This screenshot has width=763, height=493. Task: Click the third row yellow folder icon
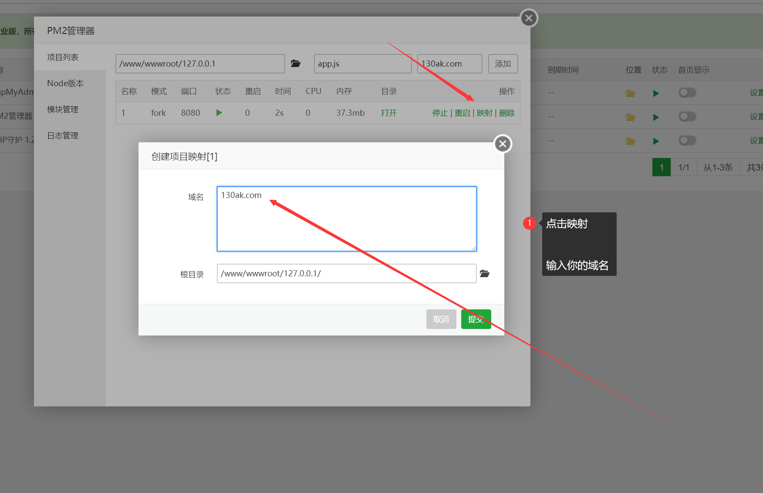630,141
